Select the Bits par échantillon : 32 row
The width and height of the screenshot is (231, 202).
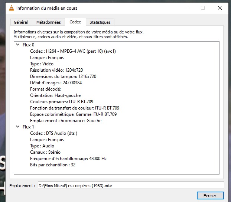point(53,165)
